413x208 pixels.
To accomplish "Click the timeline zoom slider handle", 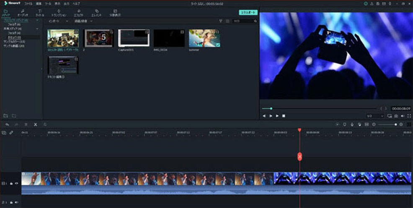I will (395, 124).
